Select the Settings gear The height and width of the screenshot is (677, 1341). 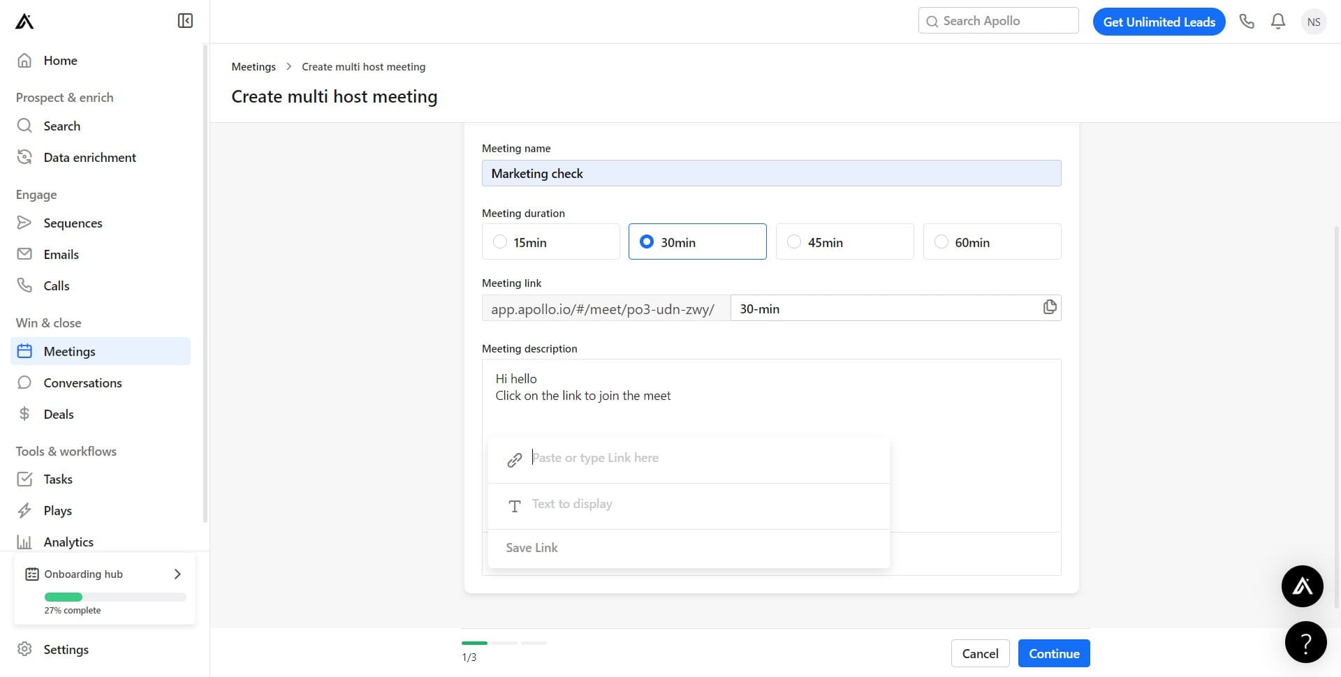pos(66,649)
